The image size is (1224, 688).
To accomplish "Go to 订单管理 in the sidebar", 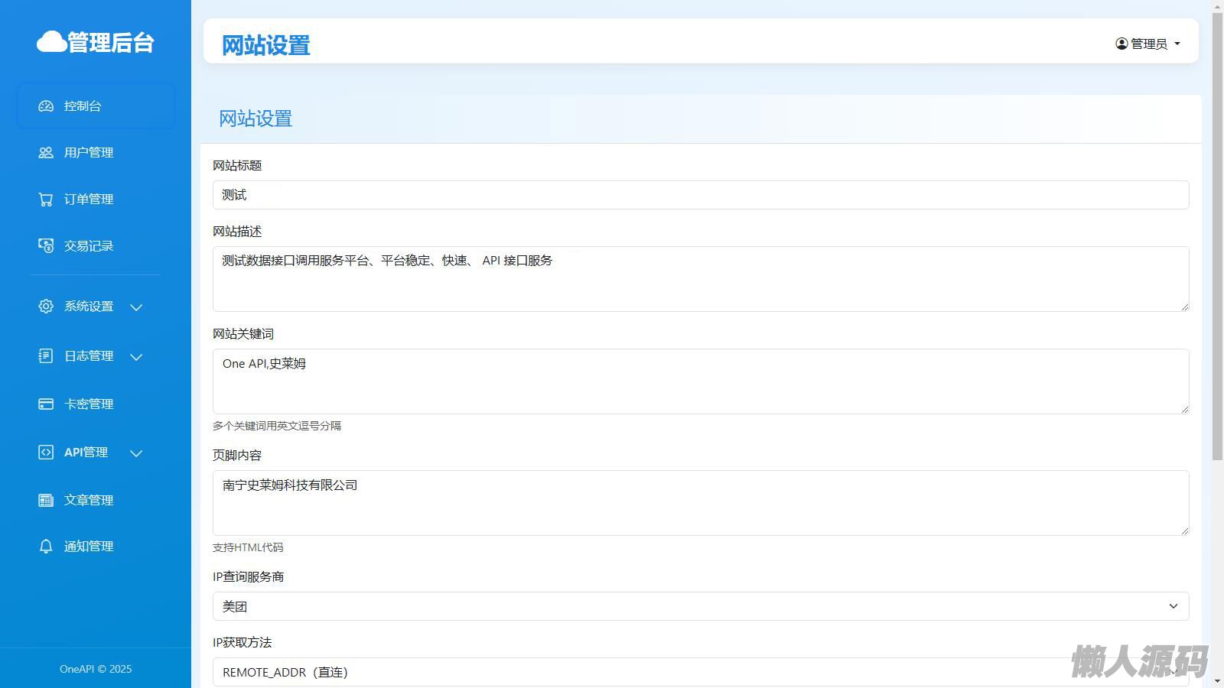I will click(89, 200).
